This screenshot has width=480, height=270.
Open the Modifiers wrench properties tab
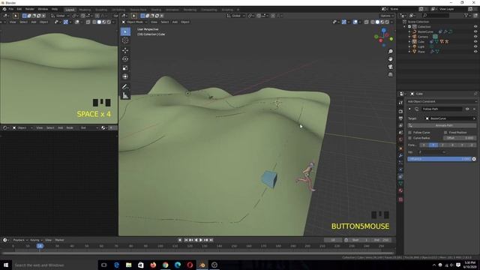tap(400, 155)
